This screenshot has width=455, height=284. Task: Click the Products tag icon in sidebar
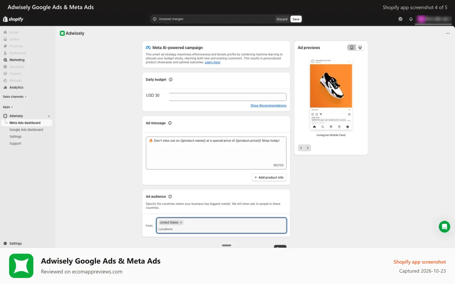click(x=5, y=46)
